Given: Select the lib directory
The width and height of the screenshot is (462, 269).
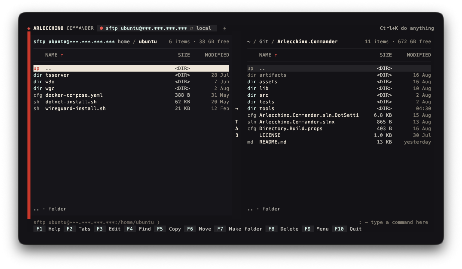Looking at the screenshot, I should tap(339, 88).
